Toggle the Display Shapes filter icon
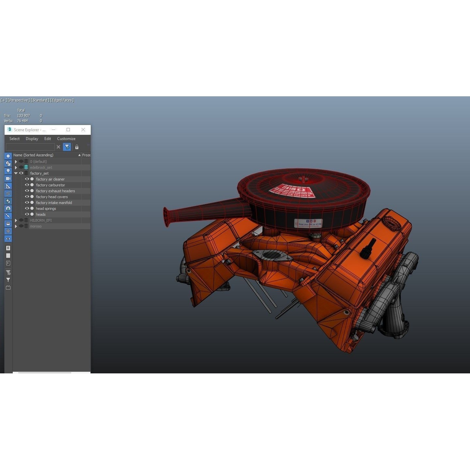This screenshot has width=470, height=470. (8, 163)
